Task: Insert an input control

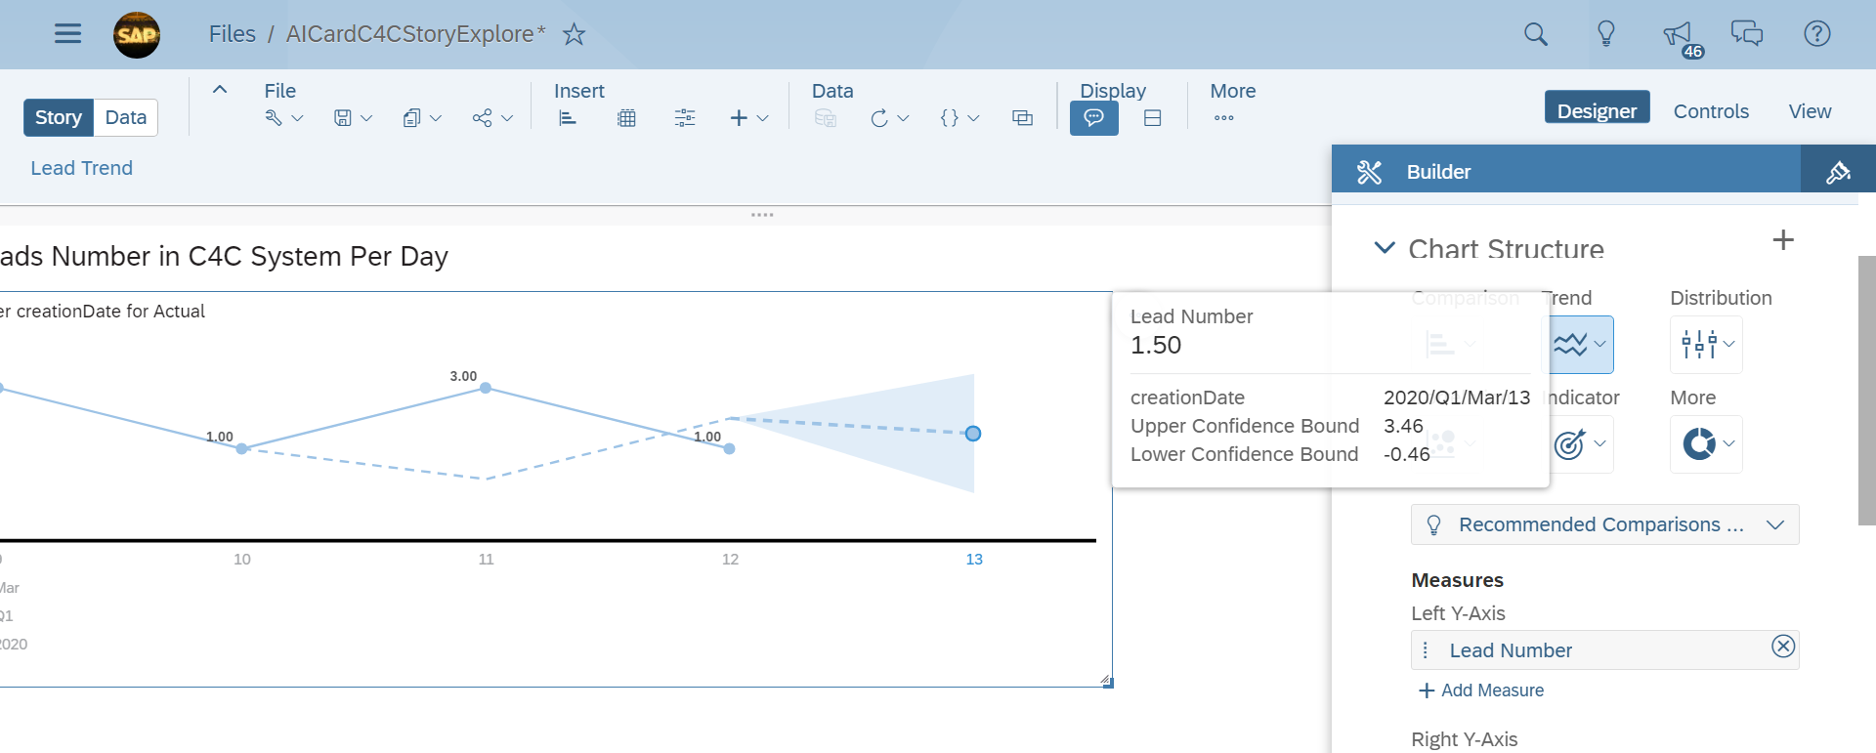Action: [685, 118]
